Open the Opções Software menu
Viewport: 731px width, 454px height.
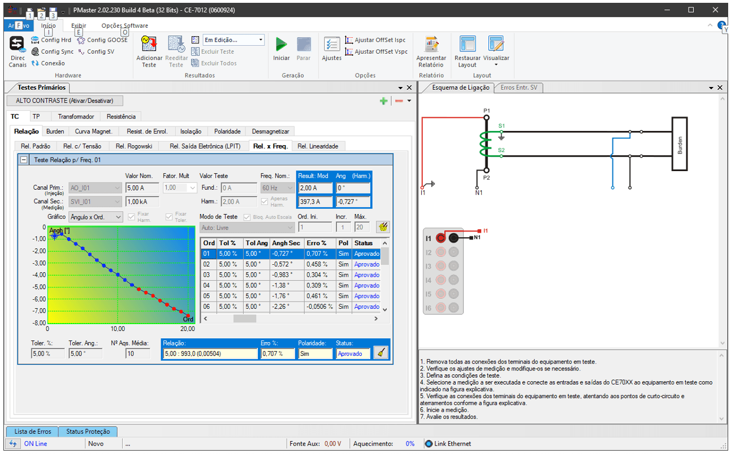click(124, 25)
